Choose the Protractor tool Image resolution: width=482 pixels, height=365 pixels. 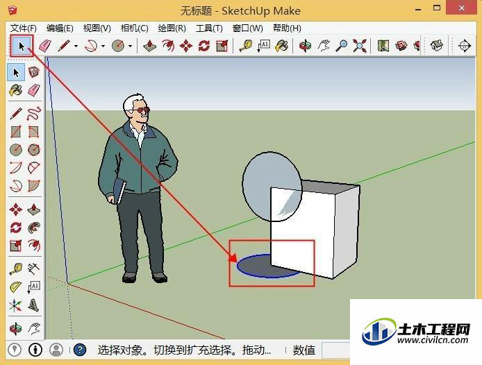(x=16, y=287)
